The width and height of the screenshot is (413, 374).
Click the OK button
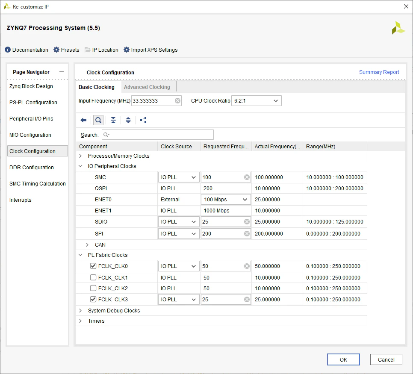[343, 359]
